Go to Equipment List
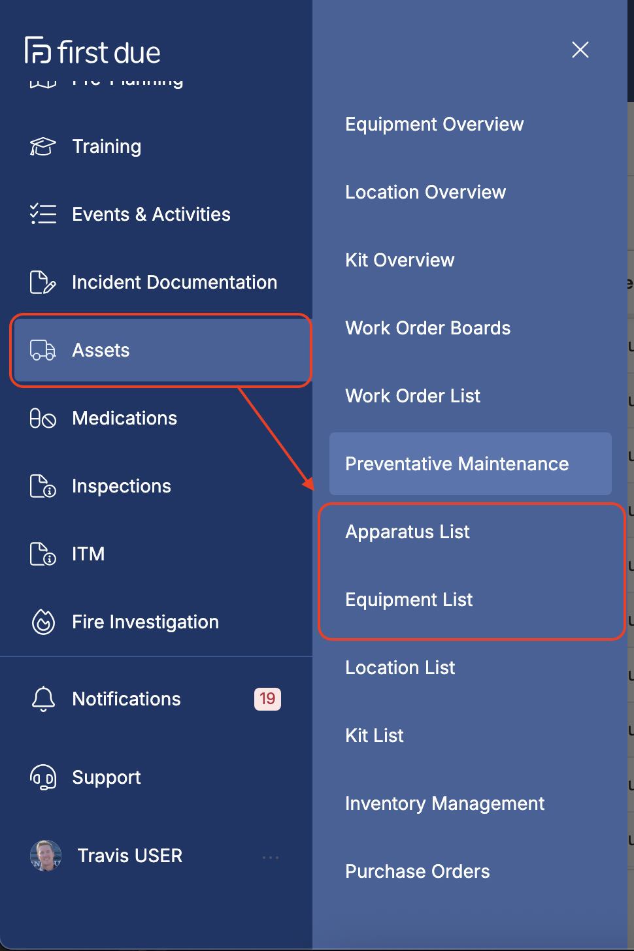Image resolution: width=634 pixels, height=951 pixels. (x=409, y=600)
